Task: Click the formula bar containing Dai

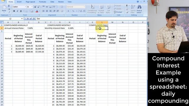Action: click(91, 19)
